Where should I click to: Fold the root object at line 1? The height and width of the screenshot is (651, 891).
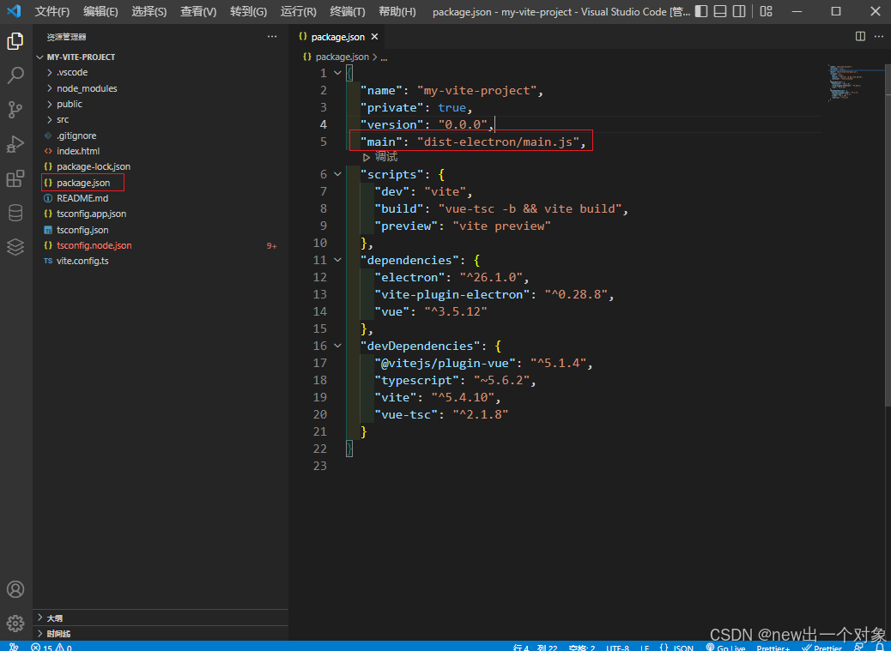point(337,73)
